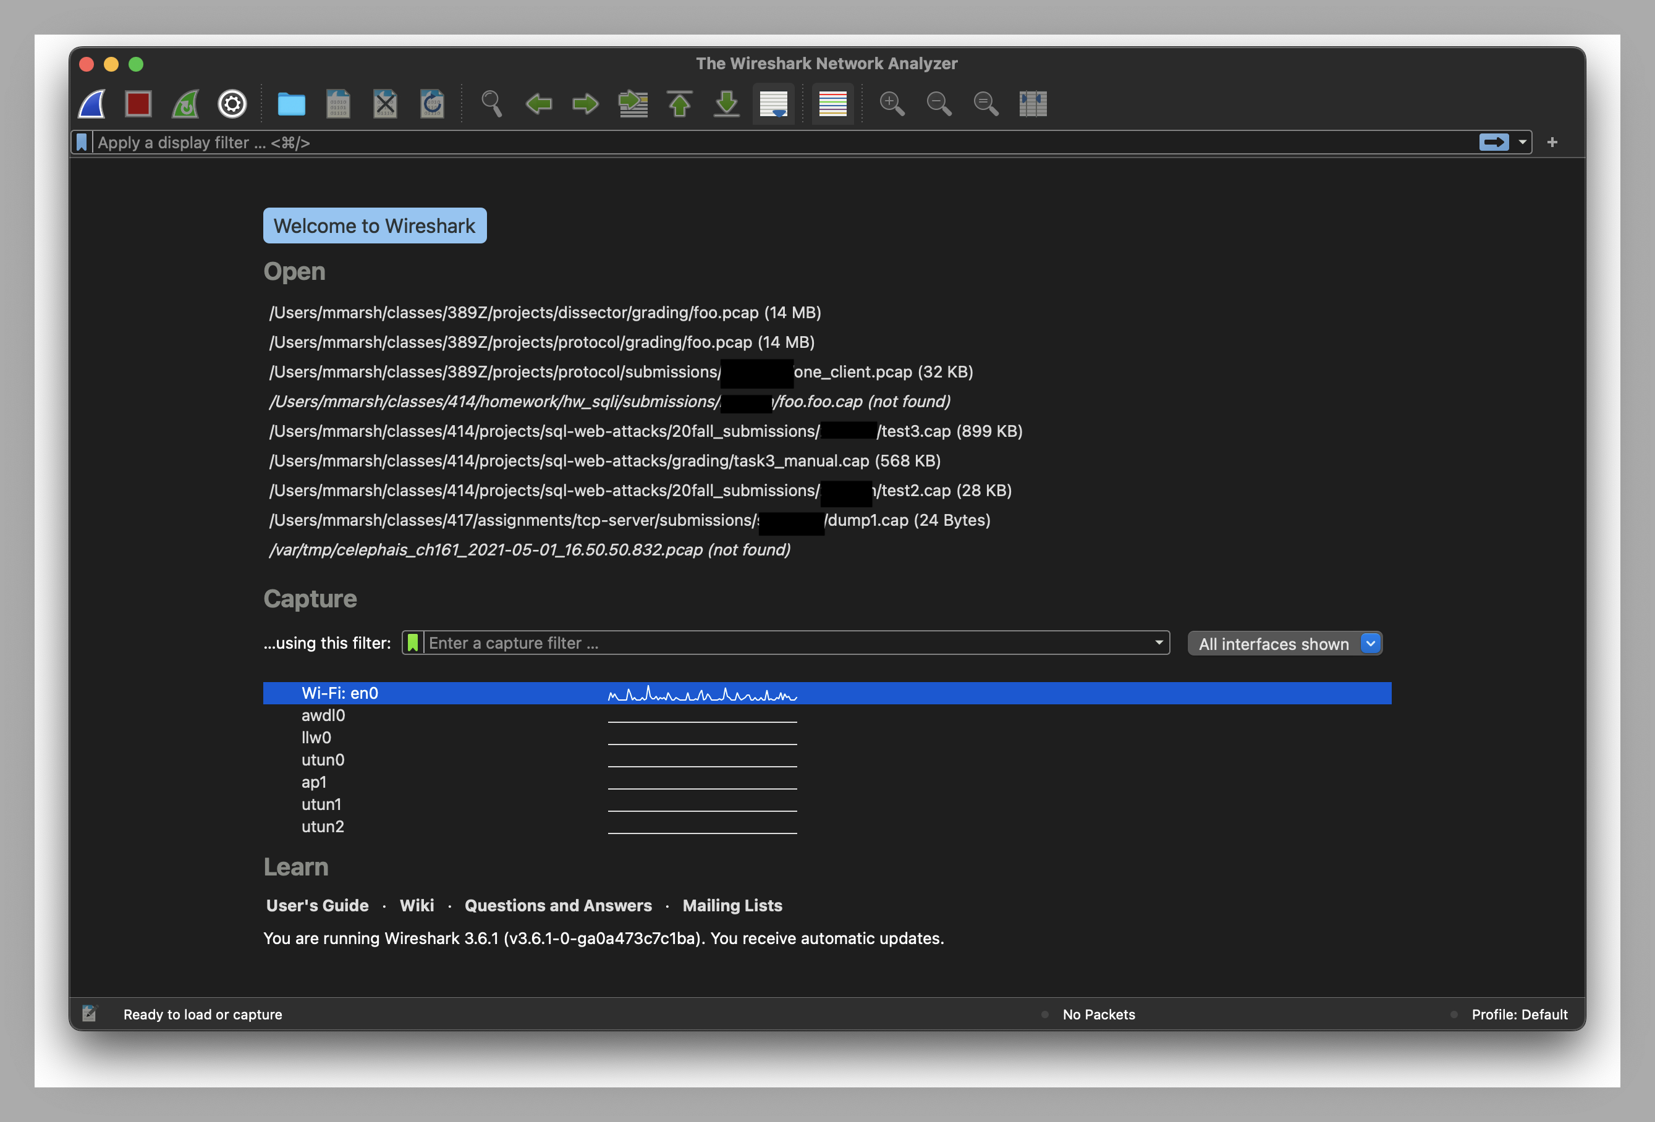Click the open capture file folder icon
Viewport: 1655px width, 1122px height.
(x=289, y=103)
